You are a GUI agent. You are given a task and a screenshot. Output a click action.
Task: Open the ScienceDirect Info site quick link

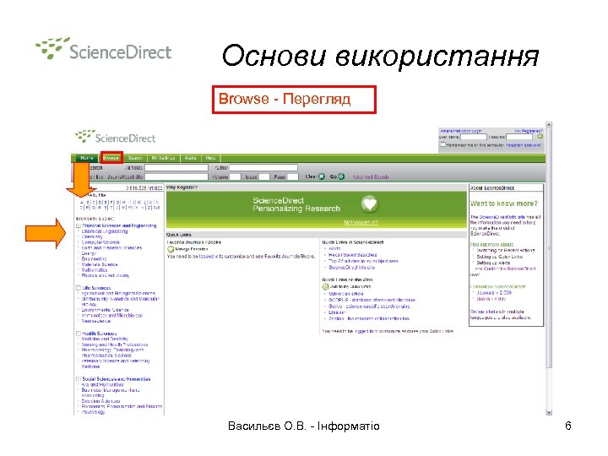coord(351,268)
